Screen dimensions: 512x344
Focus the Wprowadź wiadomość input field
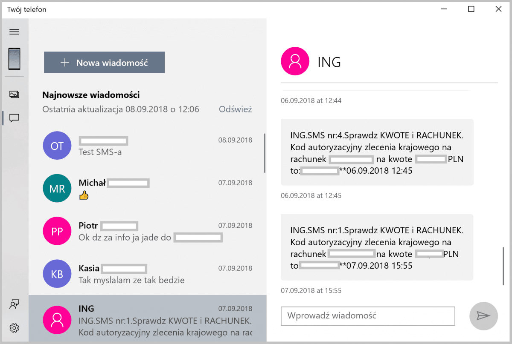pos(368,316)
